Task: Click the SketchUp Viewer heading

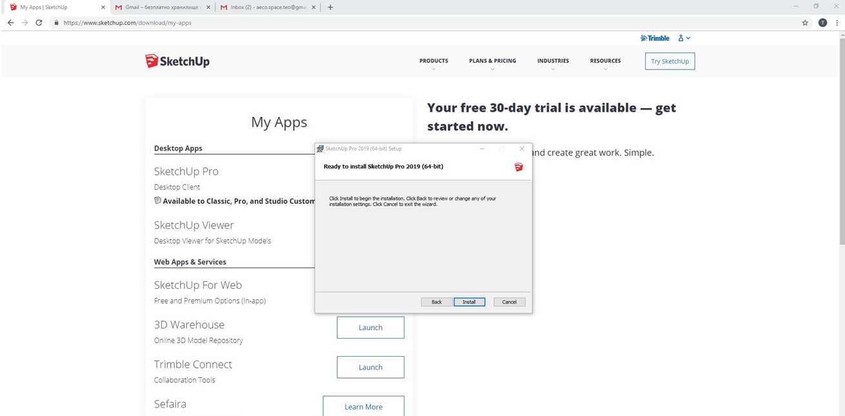Action: 194,225
